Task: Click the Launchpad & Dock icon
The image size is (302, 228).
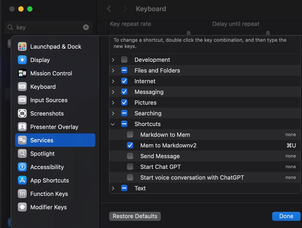Action: point(22,47)
